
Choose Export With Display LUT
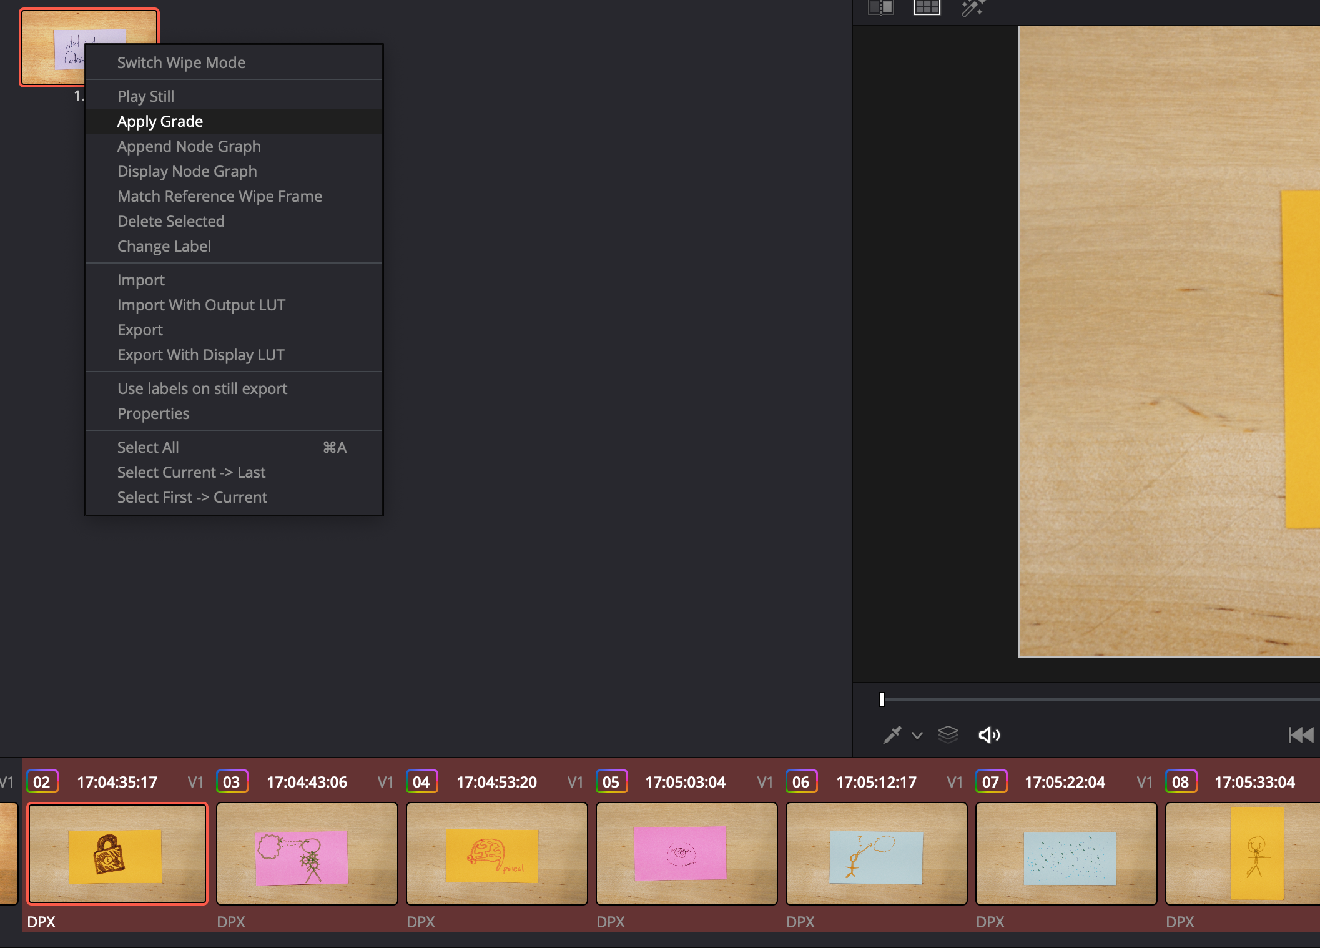(200, 355)
